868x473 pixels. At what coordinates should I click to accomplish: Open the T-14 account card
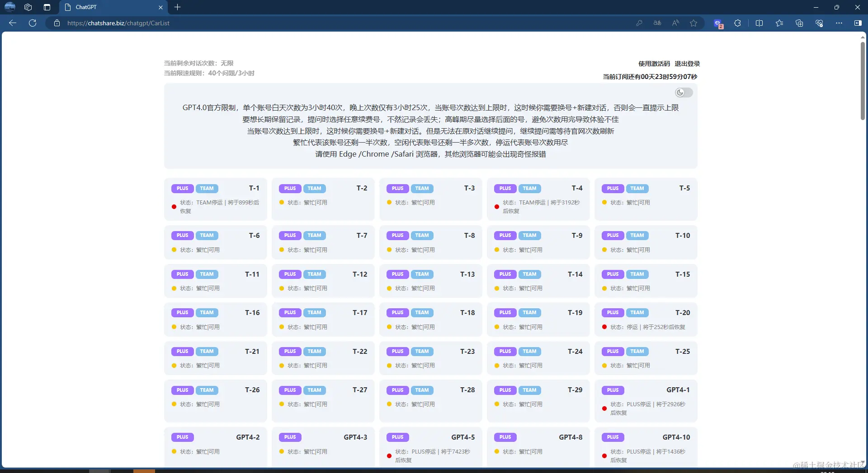(538, 281)
